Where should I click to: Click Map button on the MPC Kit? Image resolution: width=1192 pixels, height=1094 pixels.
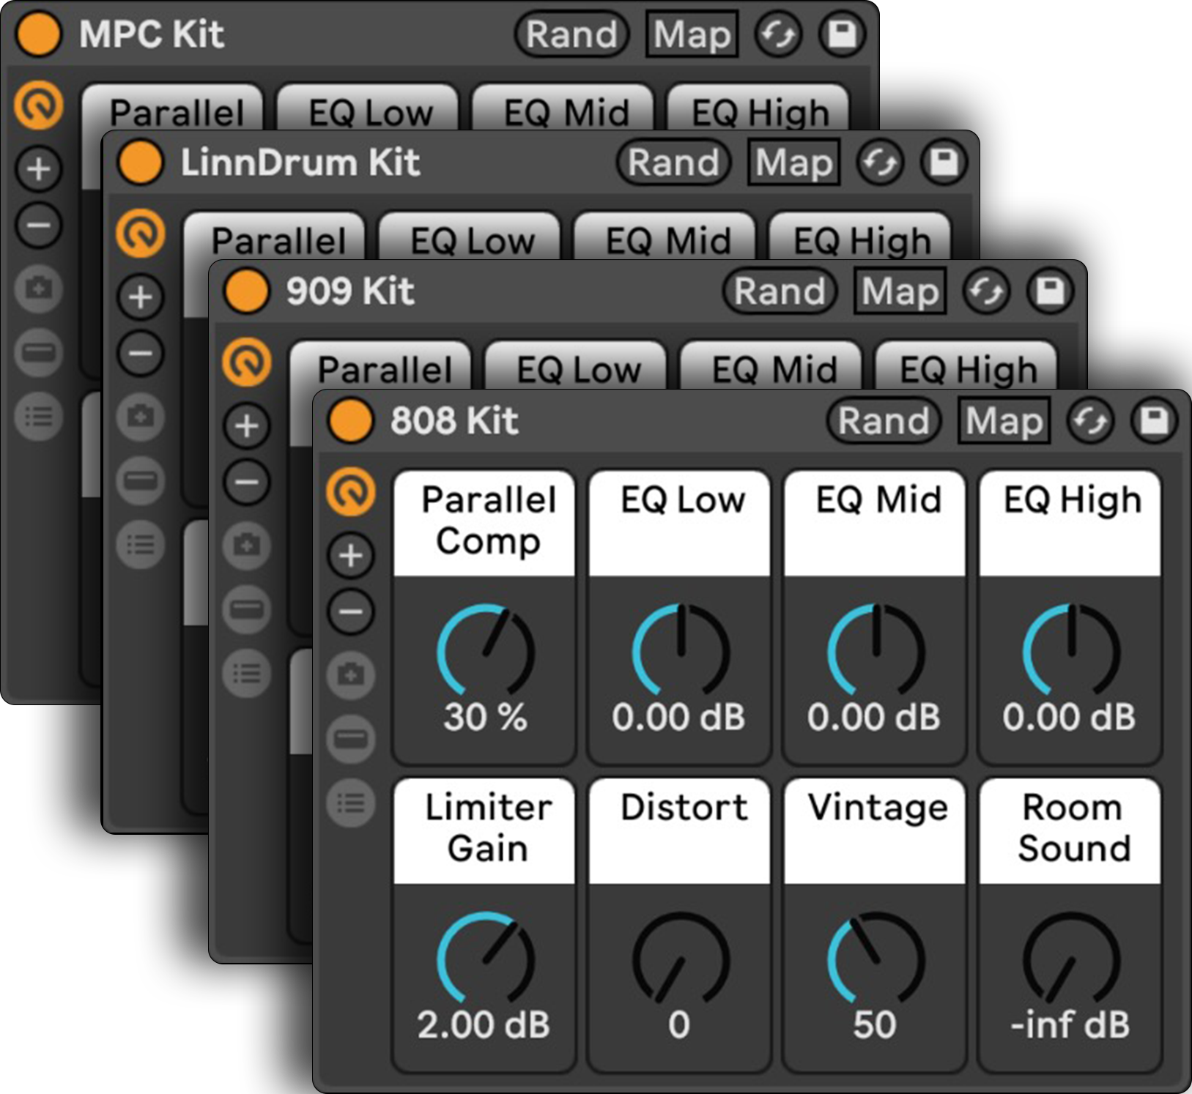(x=692, y=34)
